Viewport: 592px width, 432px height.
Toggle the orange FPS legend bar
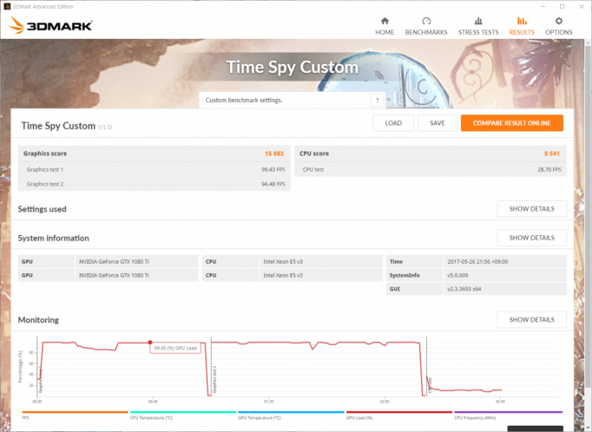click(75, 412)
